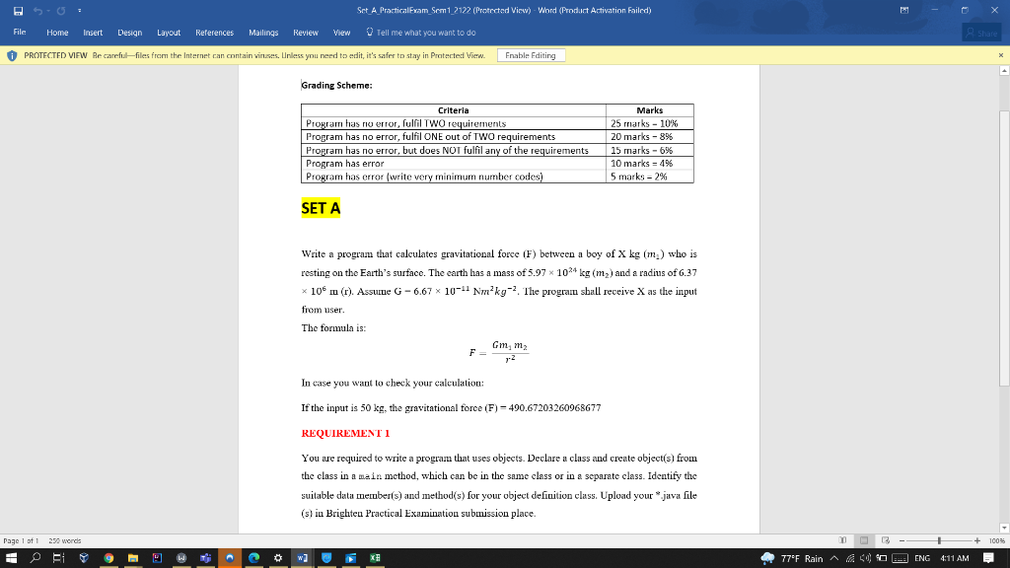Switch to the Review tab

[306, 33]
